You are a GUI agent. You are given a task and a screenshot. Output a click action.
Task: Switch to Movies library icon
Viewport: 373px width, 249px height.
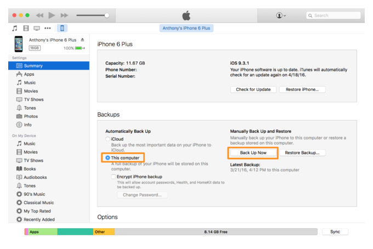26,29
